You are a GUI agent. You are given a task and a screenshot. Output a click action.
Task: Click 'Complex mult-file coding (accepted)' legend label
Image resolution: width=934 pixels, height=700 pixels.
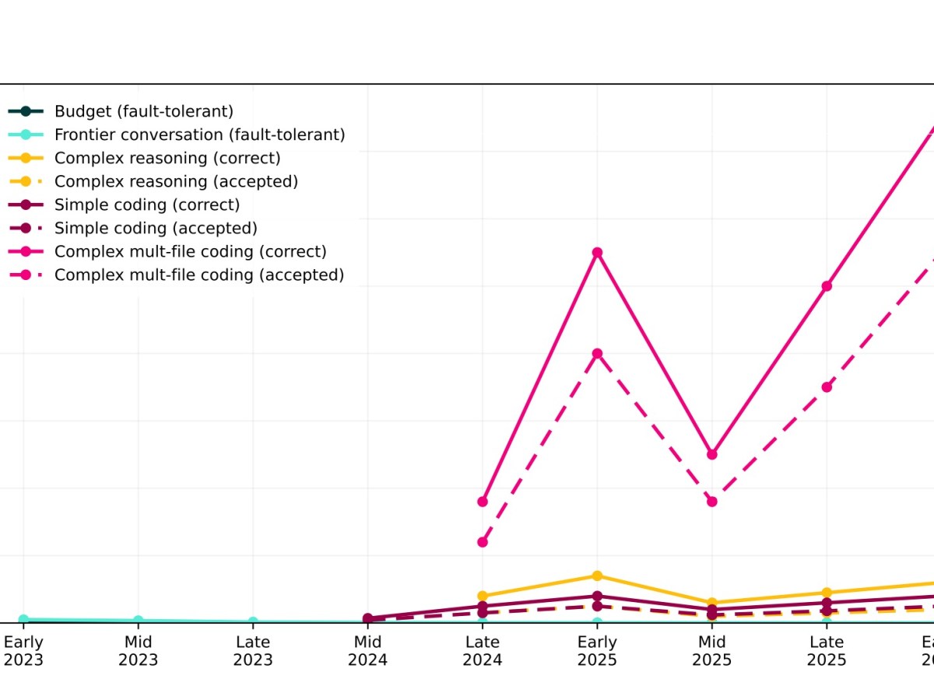199,275
